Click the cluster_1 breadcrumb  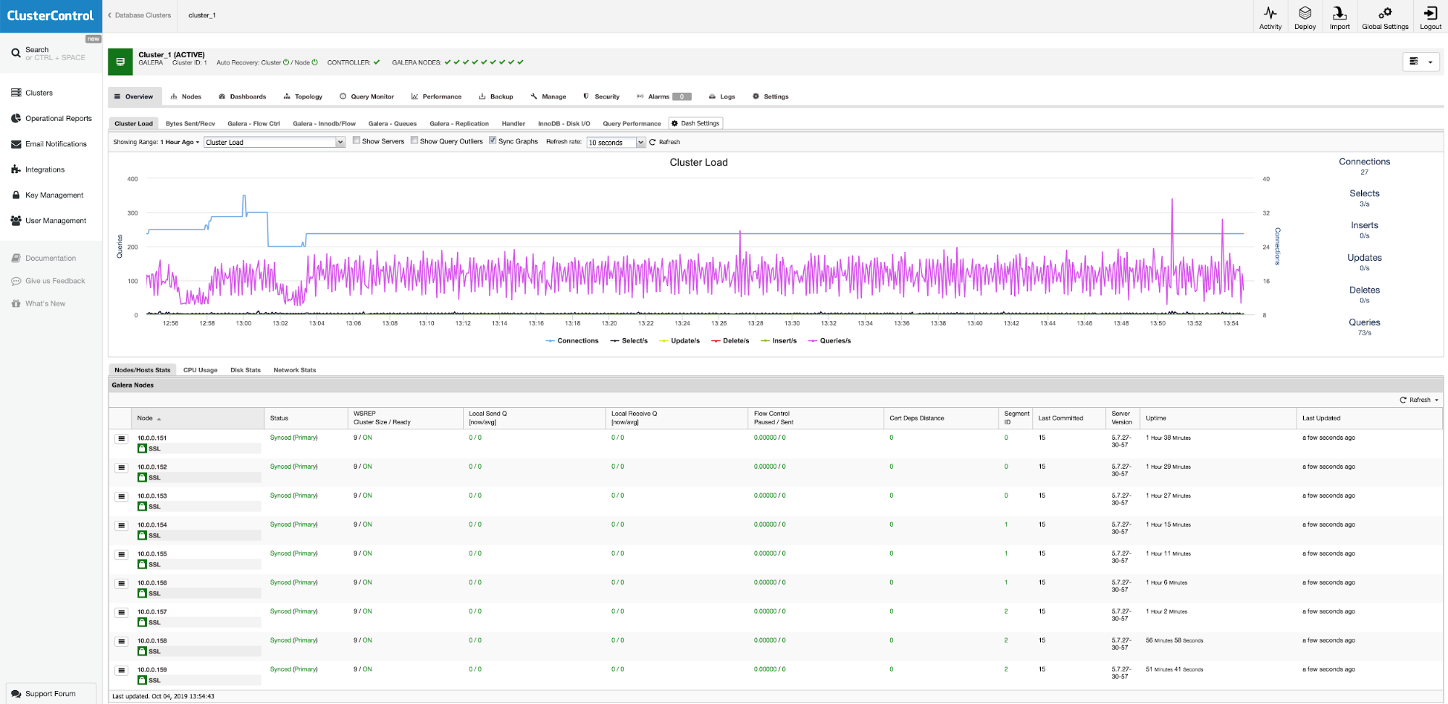(x=202, y=15)
